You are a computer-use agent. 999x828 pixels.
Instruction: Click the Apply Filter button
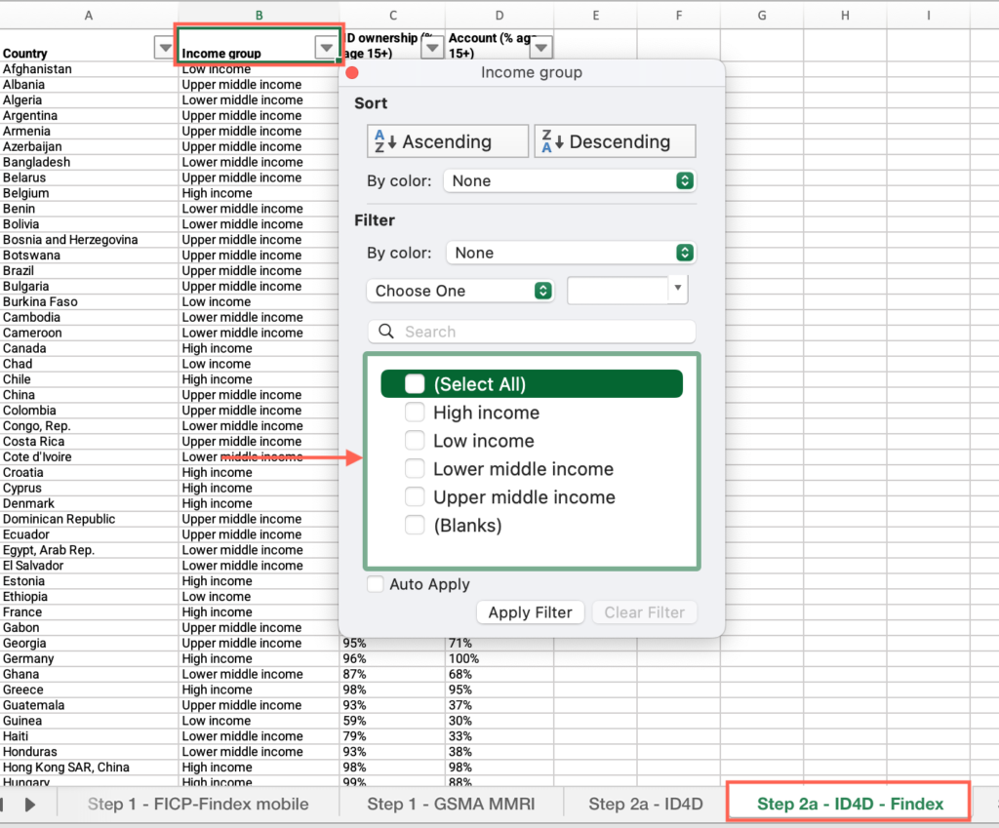[x=530, y=612]
